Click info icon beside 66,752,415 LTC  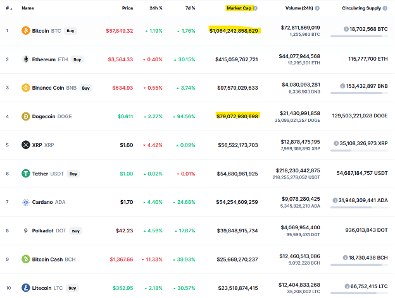pos(347,286)
